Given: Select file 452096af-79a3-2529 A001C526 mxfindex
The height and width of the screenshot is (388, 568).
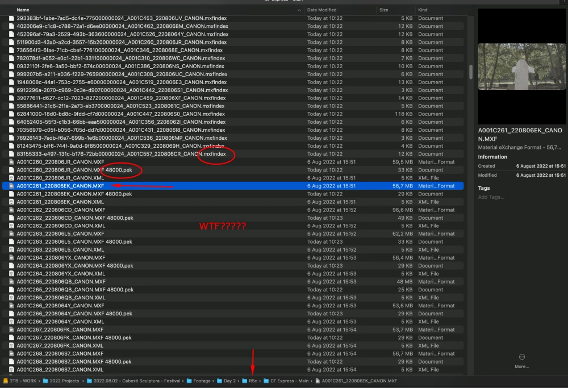Looking at the screenshot, I should 123,34.
